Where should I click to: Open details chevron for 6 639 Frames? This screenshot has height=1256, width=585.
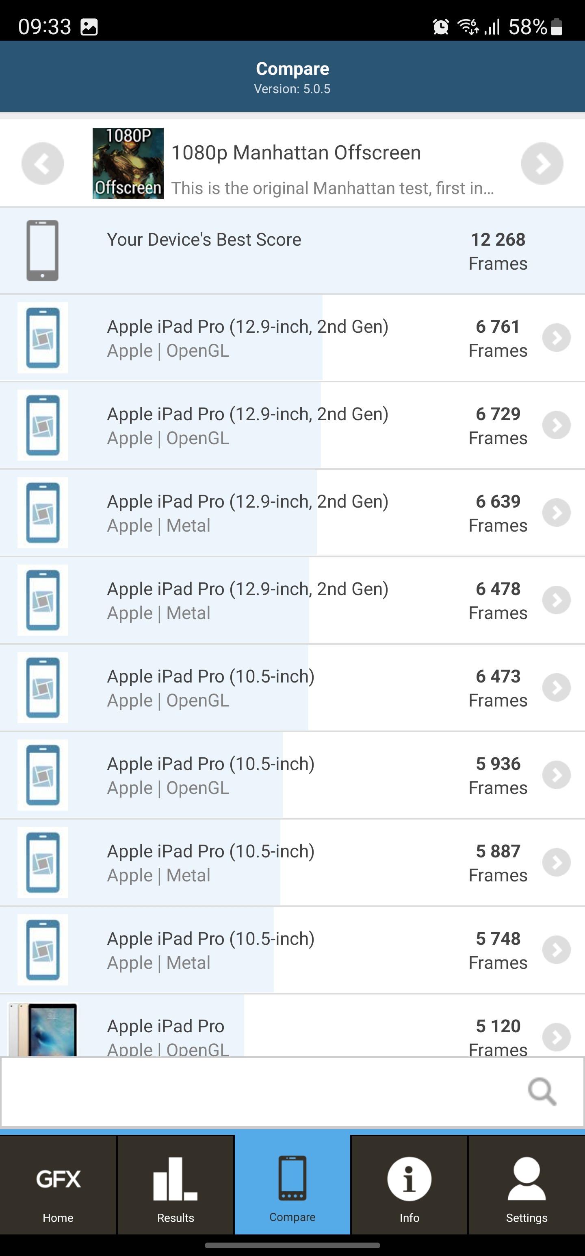pos(556,512)
